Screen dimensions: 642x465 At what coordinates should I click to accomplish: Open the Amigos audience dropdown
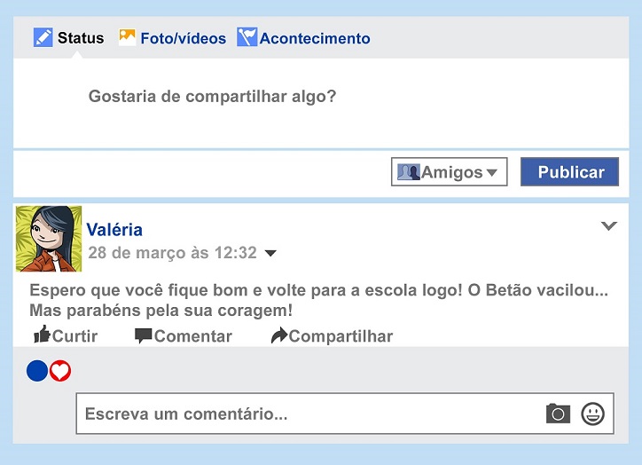450,171
